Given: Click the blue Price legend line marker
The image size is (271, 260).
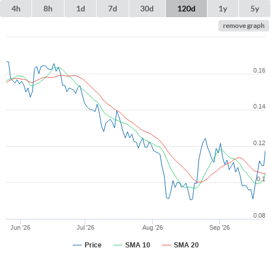Looking at the screenshot, I should (77, 245).
